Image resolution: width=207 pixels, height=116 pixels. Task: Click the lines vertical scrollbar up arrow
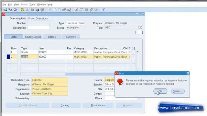pos(137,52)
